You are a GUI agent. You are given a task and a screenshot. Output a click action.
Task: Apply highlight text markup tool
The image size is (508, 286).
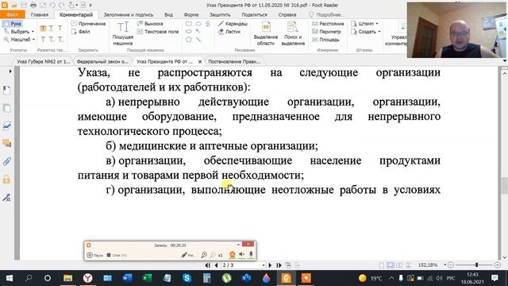(x=43, y=29)
